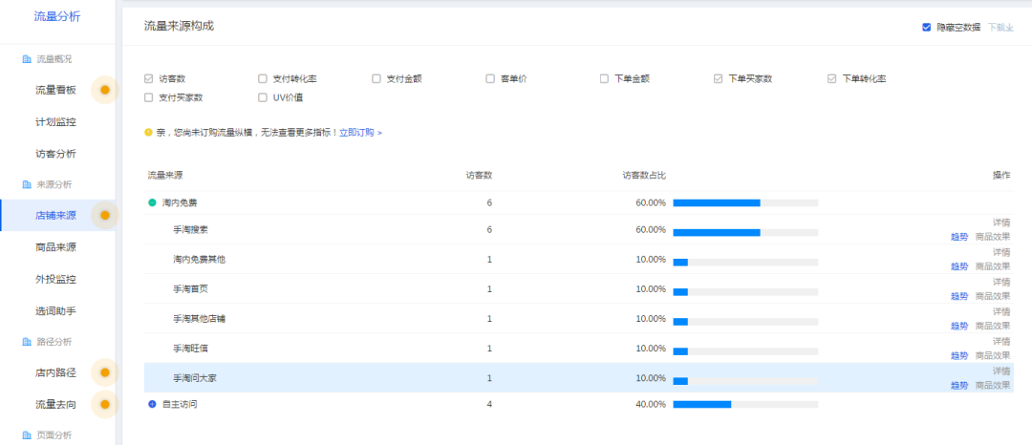Click the 来源分析 section icon
1032x445 pixels.
pos(27,184)
